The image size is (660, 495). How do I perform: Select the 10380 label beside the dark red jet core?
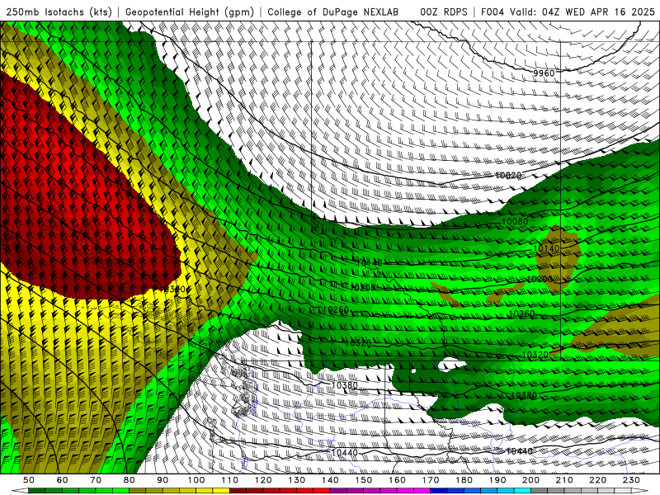[173, 290]
